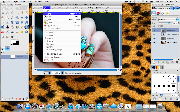Open the Filters menu

click(91, 8)
